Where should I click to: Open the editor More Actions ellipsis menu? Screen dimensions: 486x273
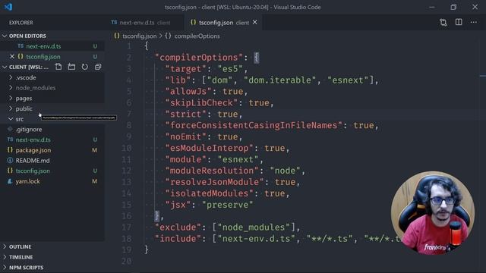point(474,22)
